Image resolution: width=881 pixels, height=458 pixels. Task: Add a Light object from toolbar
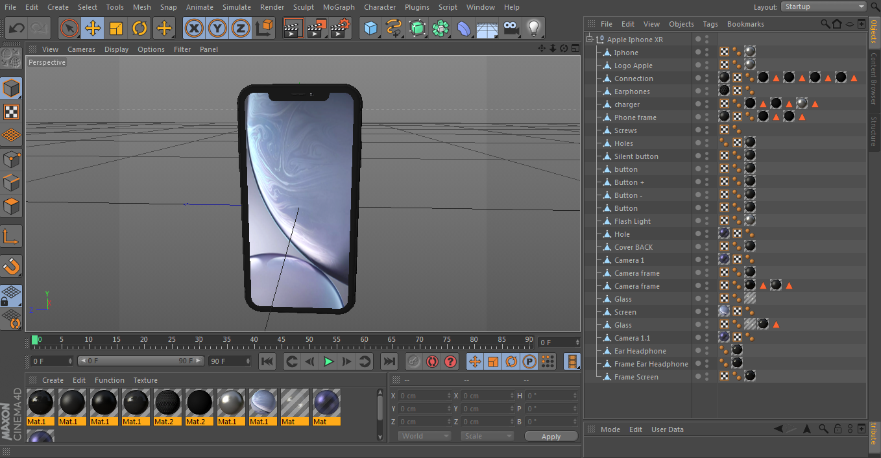click(533, 29)
